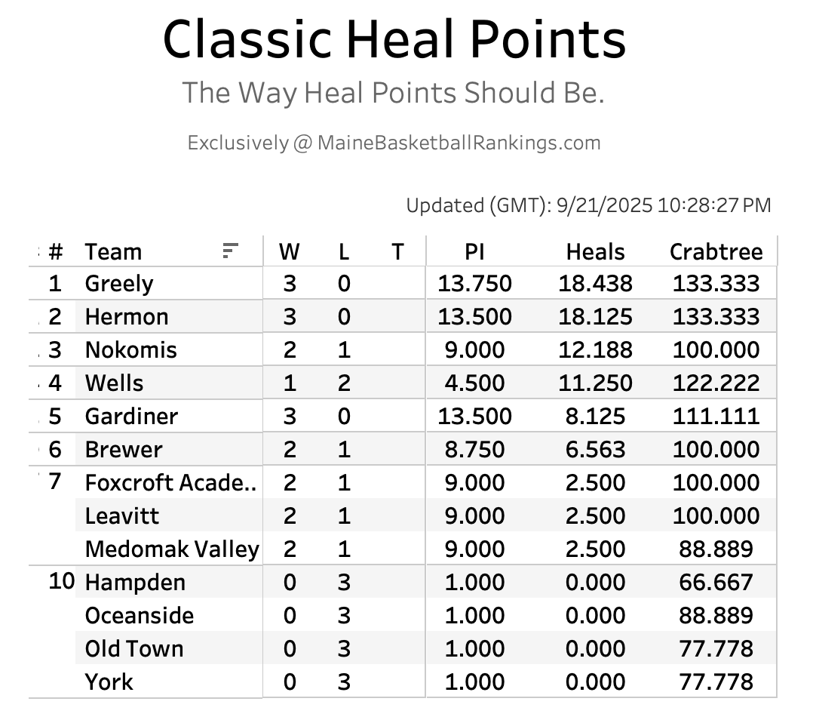Click the Crabtree column header
The image size is (816, 723).
point(716,251)
